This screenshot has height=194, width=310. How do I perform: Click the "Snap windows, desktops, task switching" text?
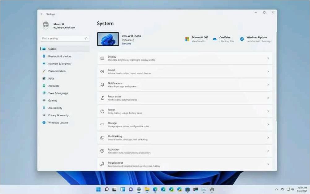pyautogui.click(x=127, y=140)
